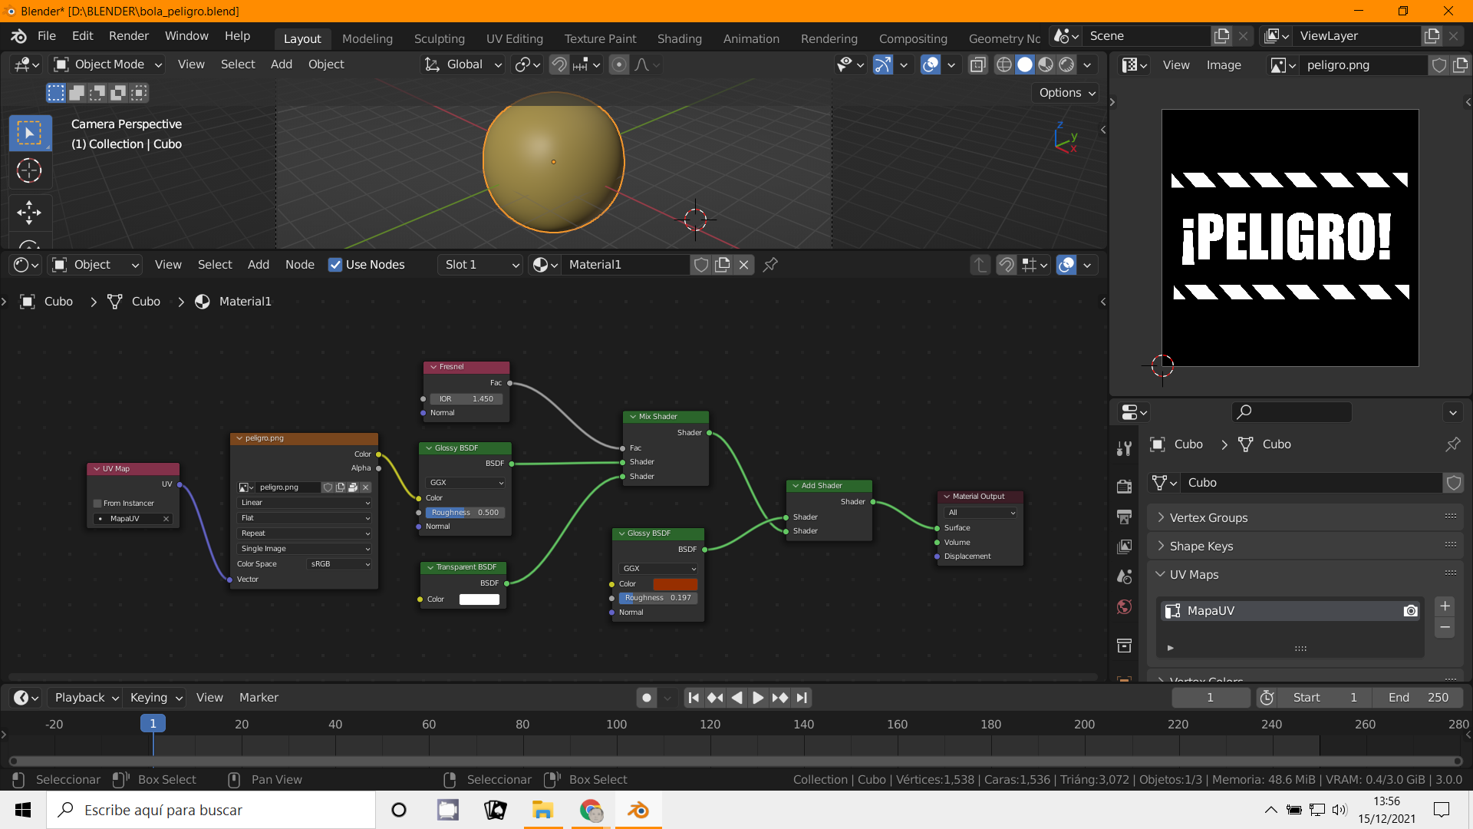
Task: Click the orange Glossy BSDF color swatch
Action: 674,584
